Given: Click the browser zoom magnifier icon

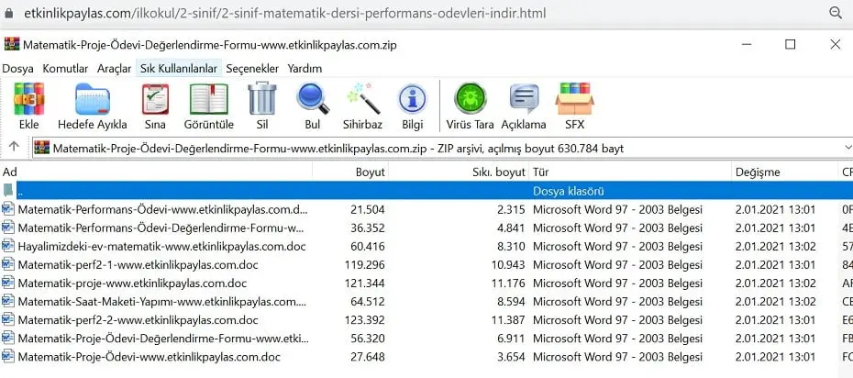Looking at the screenshot, I should click(x=836, y=13).
